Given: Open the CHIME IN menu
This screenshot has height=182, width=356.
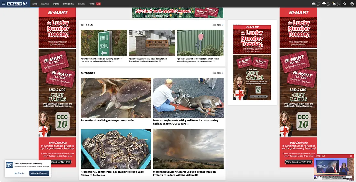Looking at the screenshot, I should (x=82, y=4).
